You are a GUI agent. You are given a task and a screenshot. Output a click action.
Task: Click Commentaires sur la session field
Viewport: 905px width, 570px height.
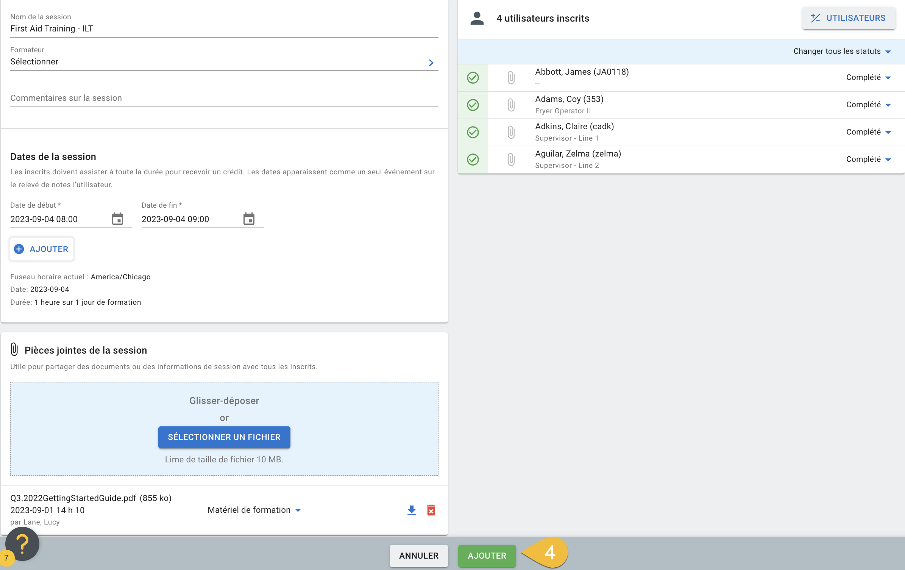(x=224, y=98)
